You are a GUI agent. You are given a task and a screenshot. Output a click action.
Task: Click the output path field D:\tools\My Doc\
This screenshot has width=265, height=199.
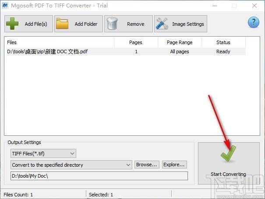point(99,176)
